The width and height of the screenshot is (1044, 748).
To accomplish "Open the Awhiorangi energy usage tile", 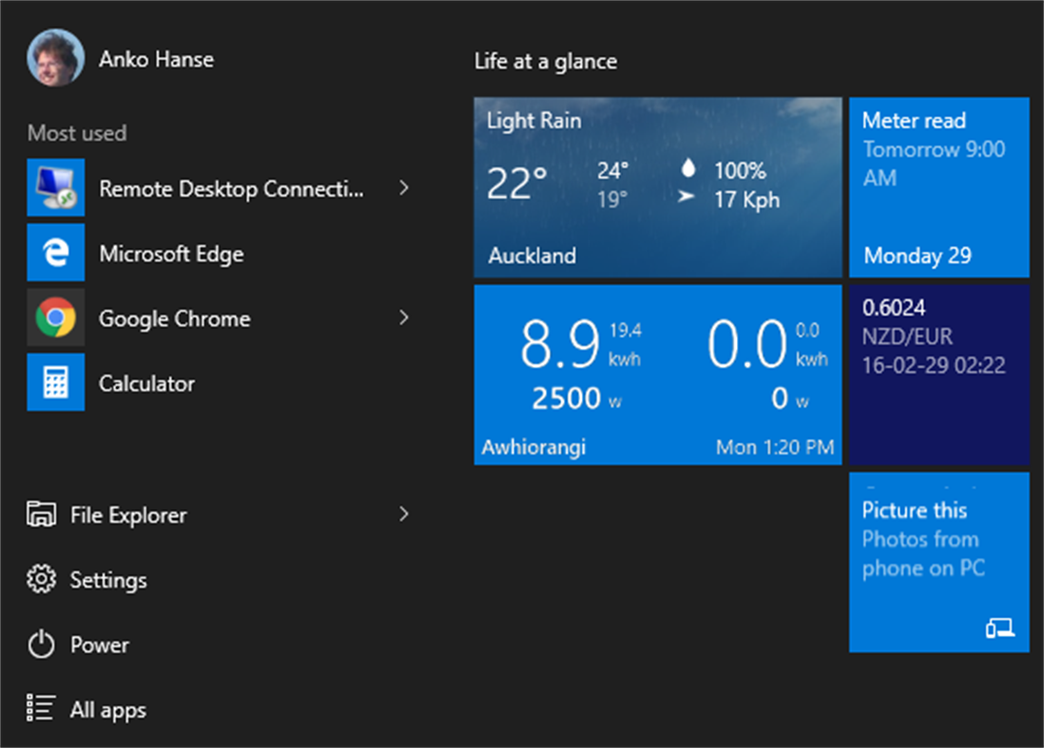I will point(657,373).
